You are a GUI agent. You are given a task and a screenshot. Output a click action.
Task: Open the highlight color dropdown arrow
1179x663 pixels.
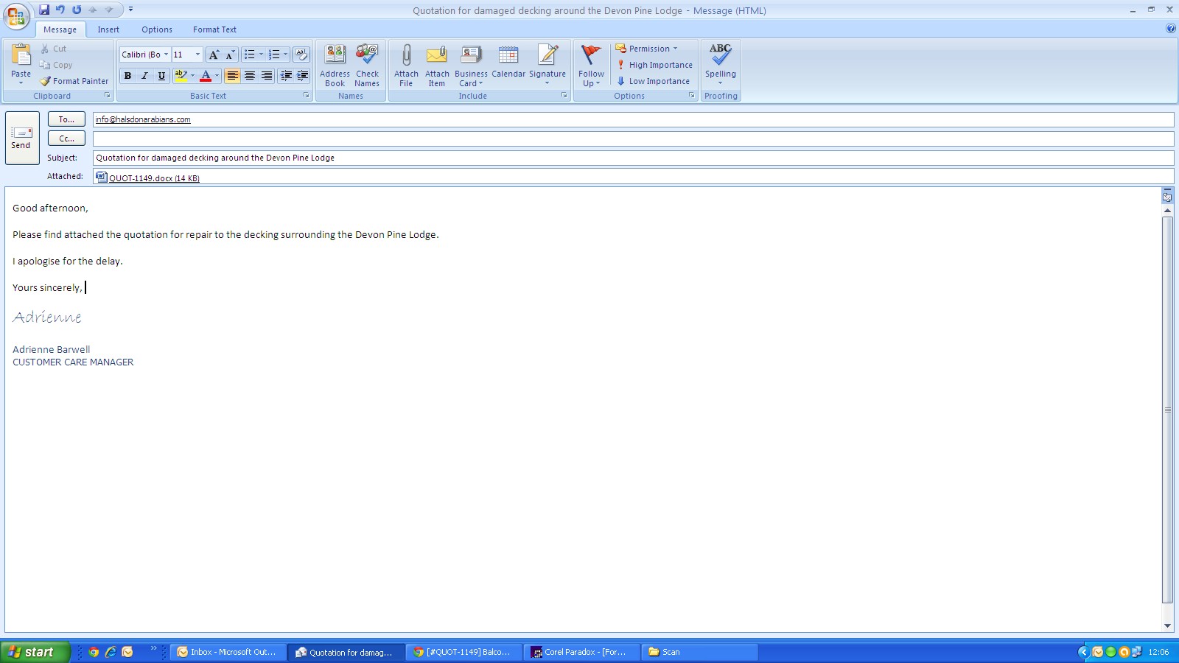pyautogui.click(x=192, y=76)
